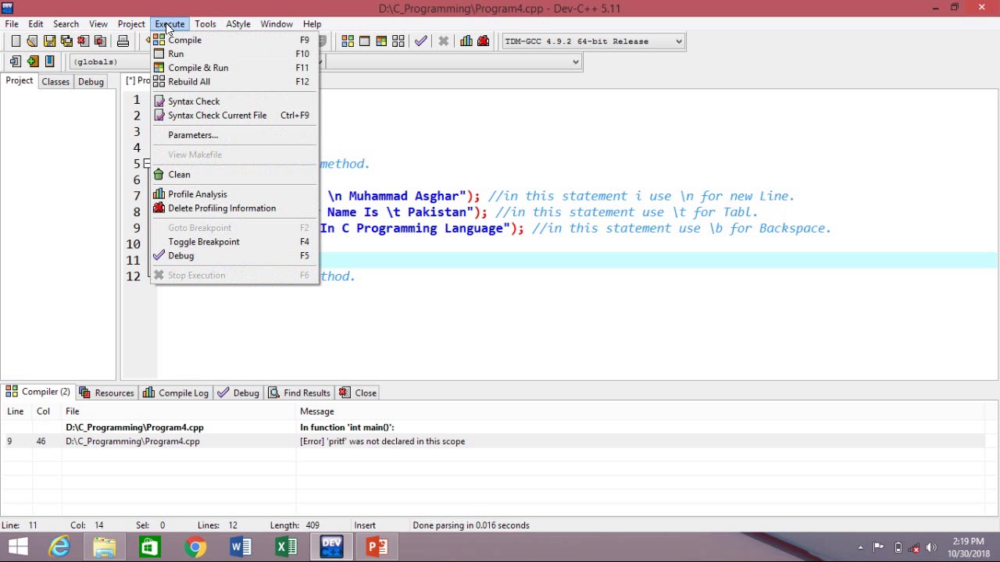Image resolution: width=1000 pixels, height=562 pixels.
Task: Open the Compile Log bottom tab
Action: click(x=176, y=393)
